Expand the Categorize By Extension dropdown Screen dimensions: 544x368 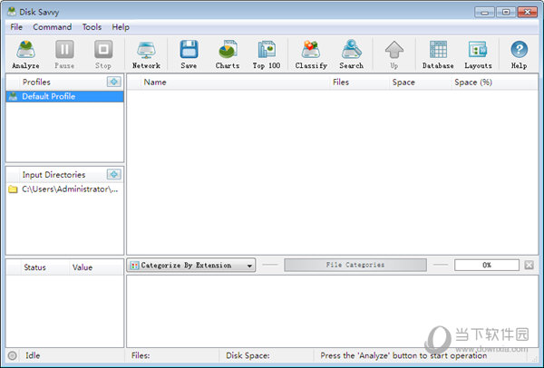tap(191, 265)
